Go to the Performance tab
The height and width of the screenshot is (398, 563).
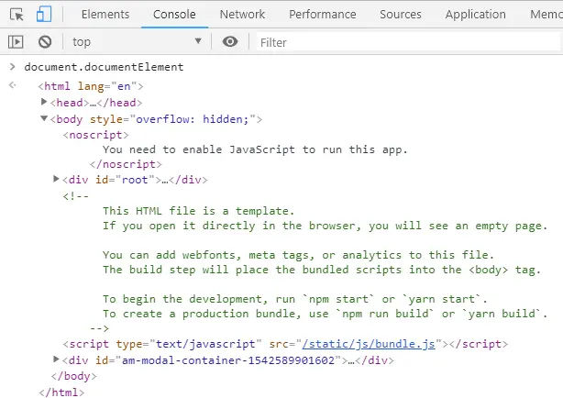[323, 15]
